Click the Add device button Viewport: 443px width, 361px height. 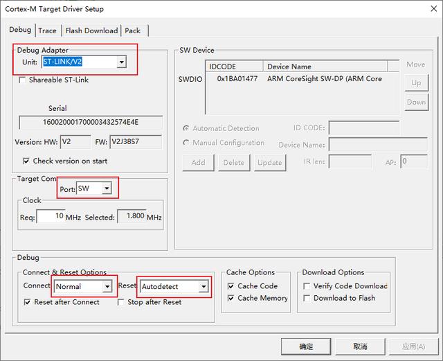coord(199,163)
